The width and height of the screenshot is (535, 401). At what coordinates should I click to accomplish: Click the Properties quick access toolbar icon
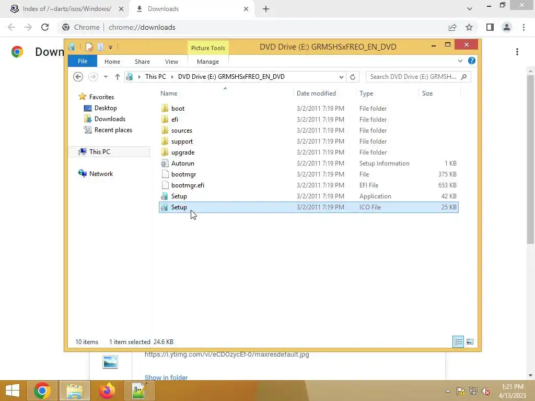[x=89, y=46]
